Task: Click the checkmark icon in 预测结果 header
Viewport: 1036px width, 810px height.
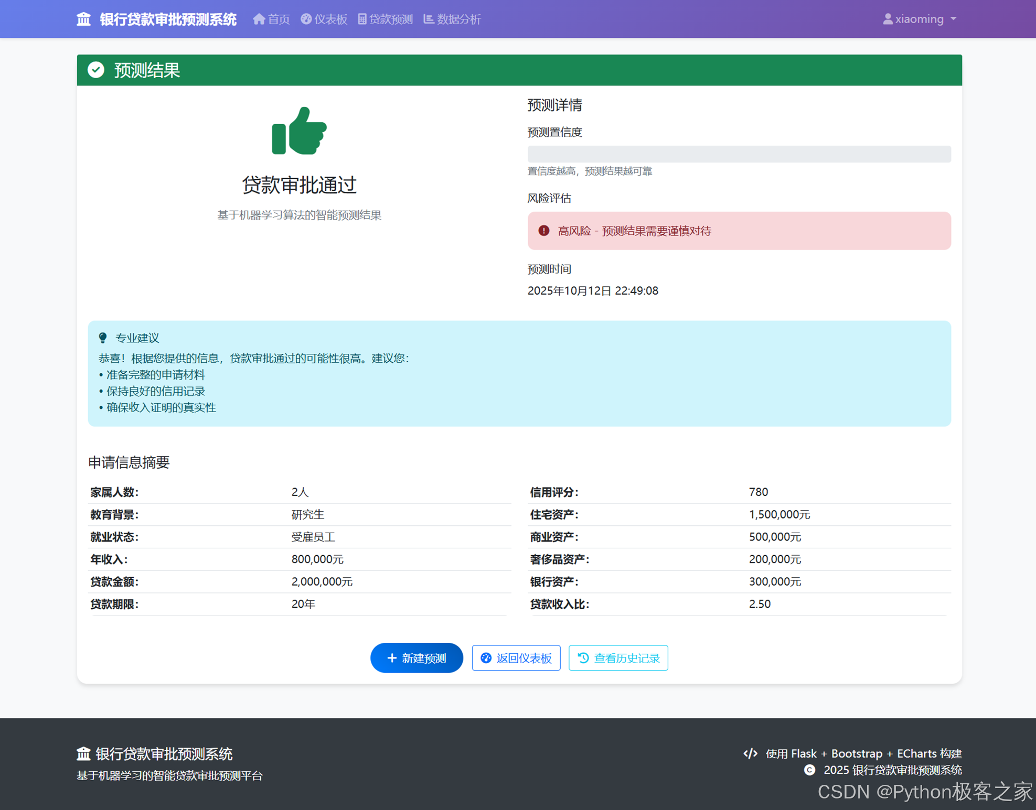Action: click(x=96, y=70)
